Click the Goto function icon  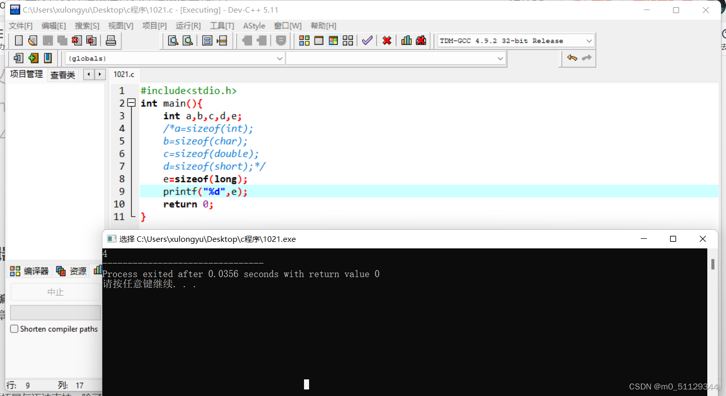coord(207,41)
